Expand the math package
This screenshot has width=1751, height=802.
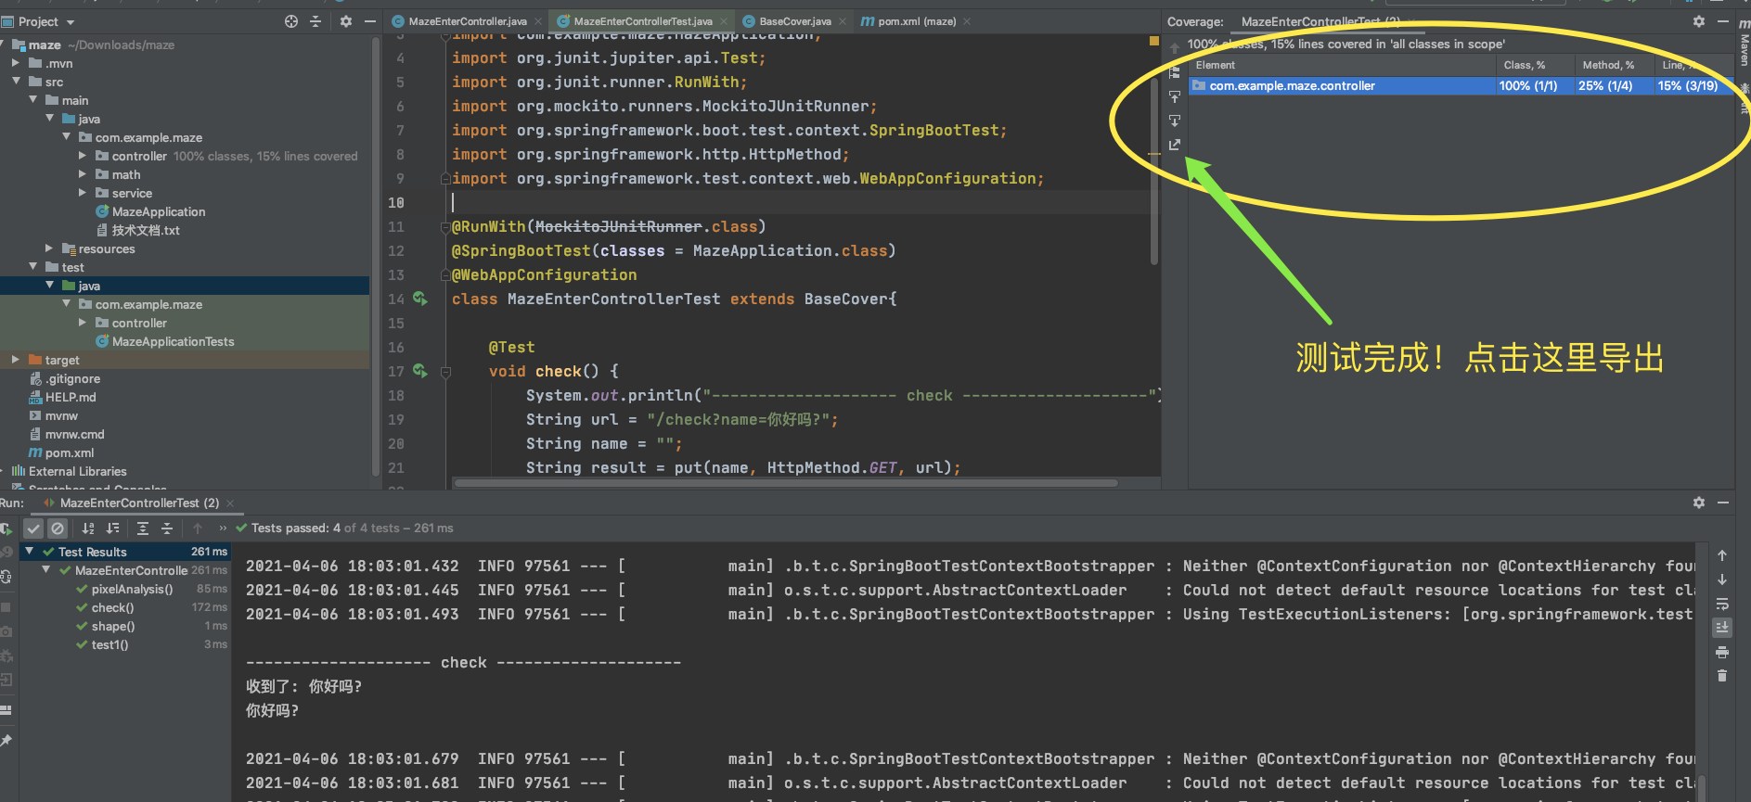click(x=83, y=174)
